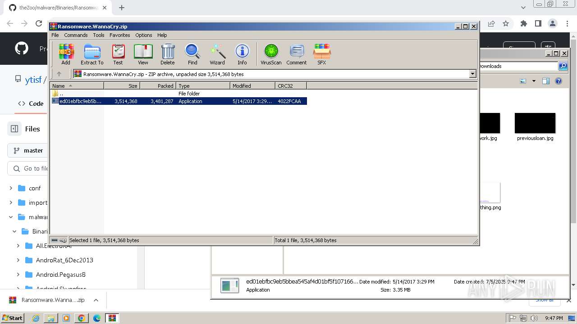
Task: Sort by CRC32 column header
Action: (x=291, y=85)
